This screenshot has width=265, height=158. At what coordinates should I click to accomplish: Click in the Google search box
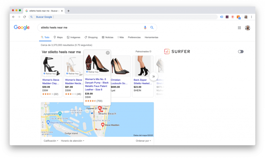tap(91, 27)
